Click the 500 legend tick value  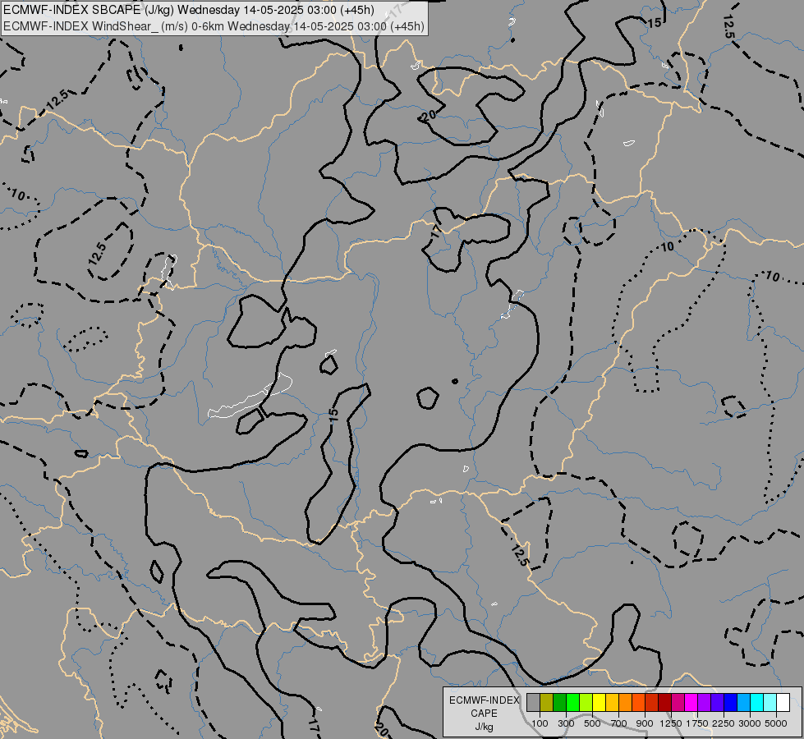[593, 723]
